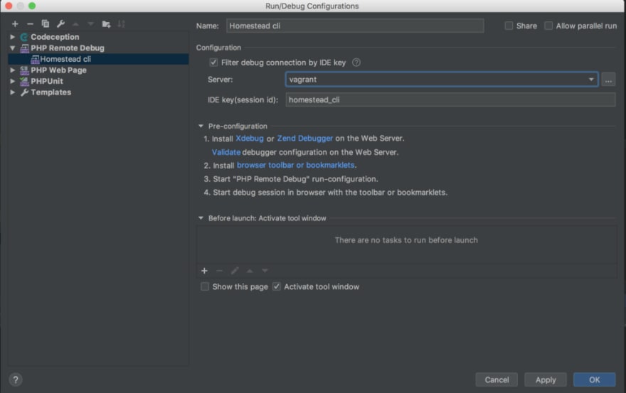Expand the Codeception tree node
This screenshot has width=626, height=393.
pyautogui.click(x=12, y=37)
